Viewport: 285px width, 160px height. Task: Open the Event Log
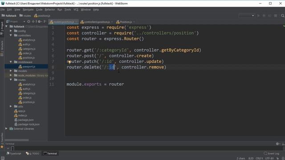pos(271,153)
